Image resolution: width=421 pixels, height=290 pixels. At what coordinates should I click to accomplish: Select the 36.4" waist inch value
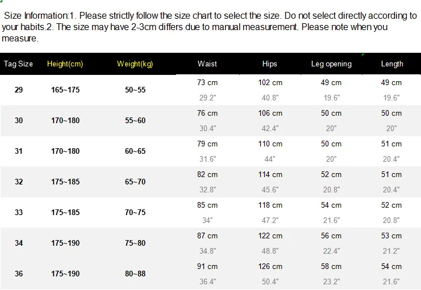click(x=207, y=281)
